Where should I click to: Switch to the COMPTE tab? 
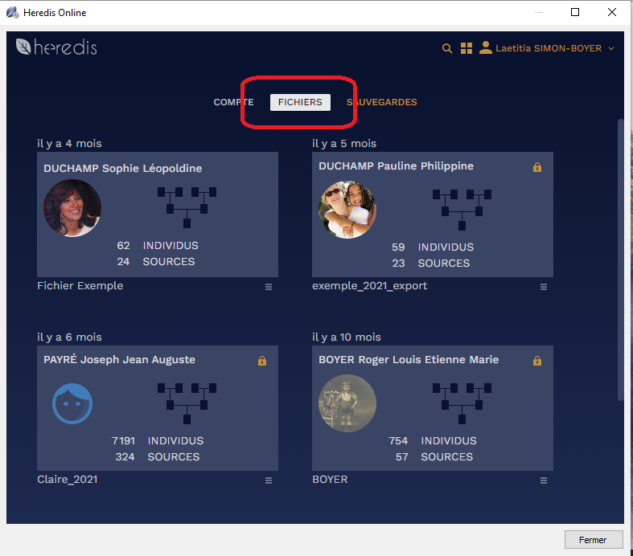point(234,102)
